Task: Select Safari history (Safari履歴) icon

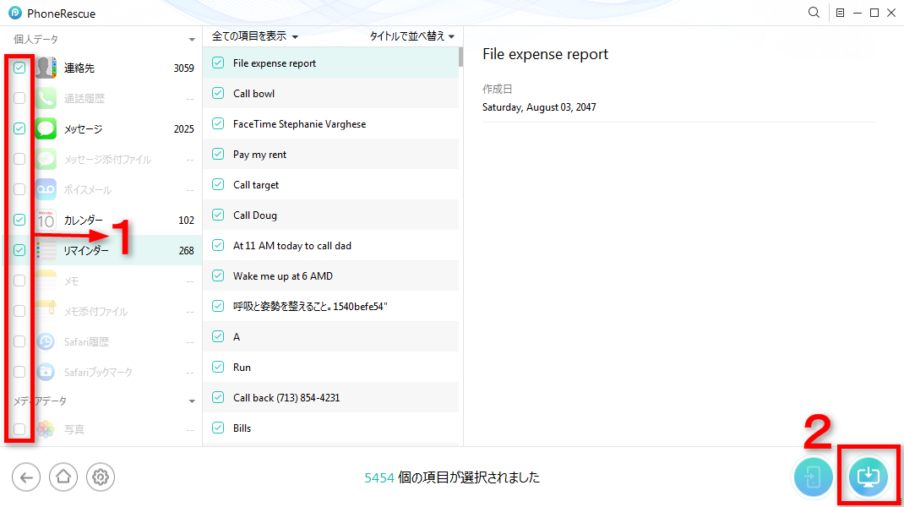Action: 46,342
